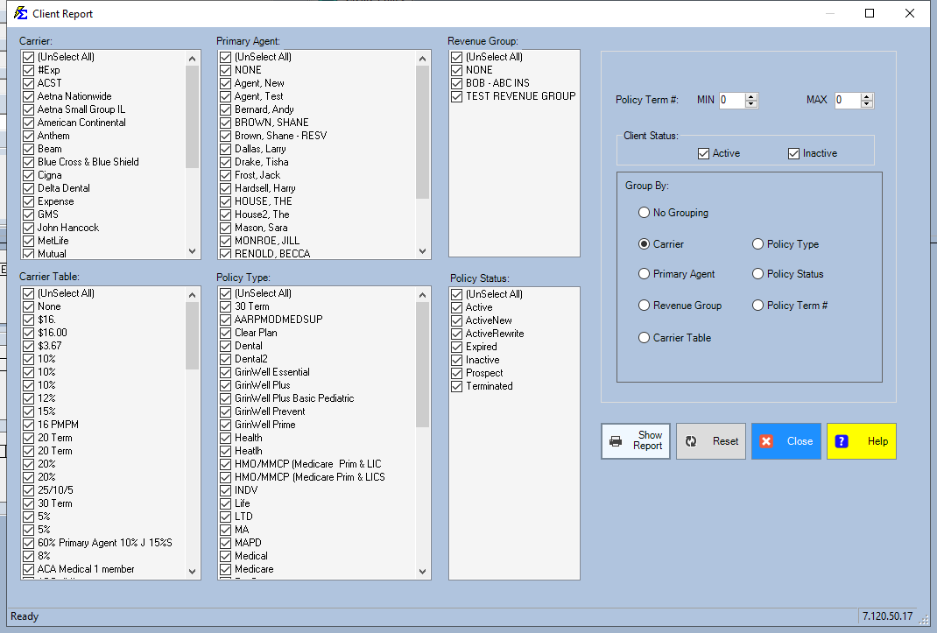Viewport: 937px width, 633px height.
Task: Click the MAX Policy Term down arrow
Action: pos(867,104)
